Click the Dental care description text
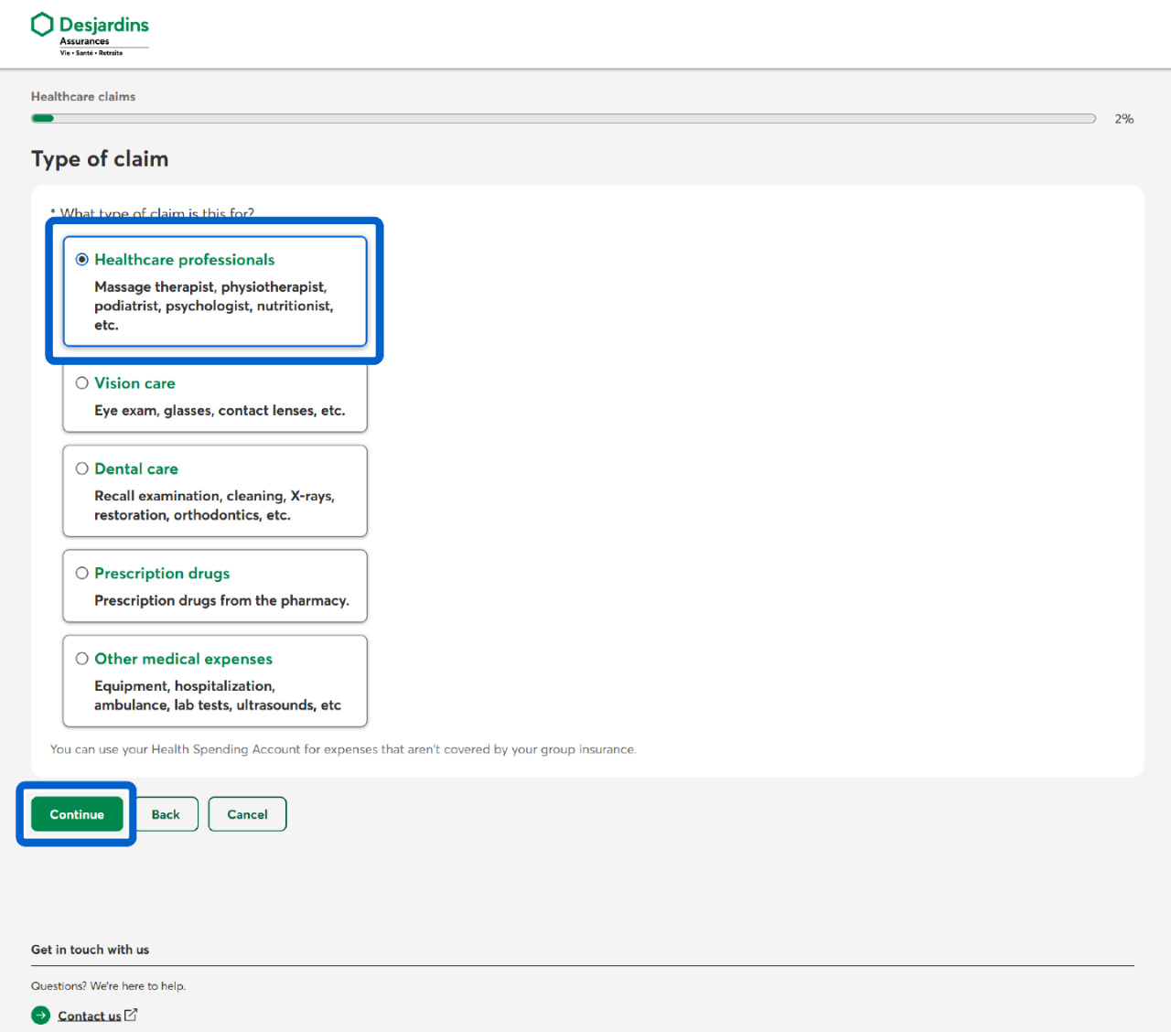This screenshot has width=1171, height=1032. tap(214, 506)
